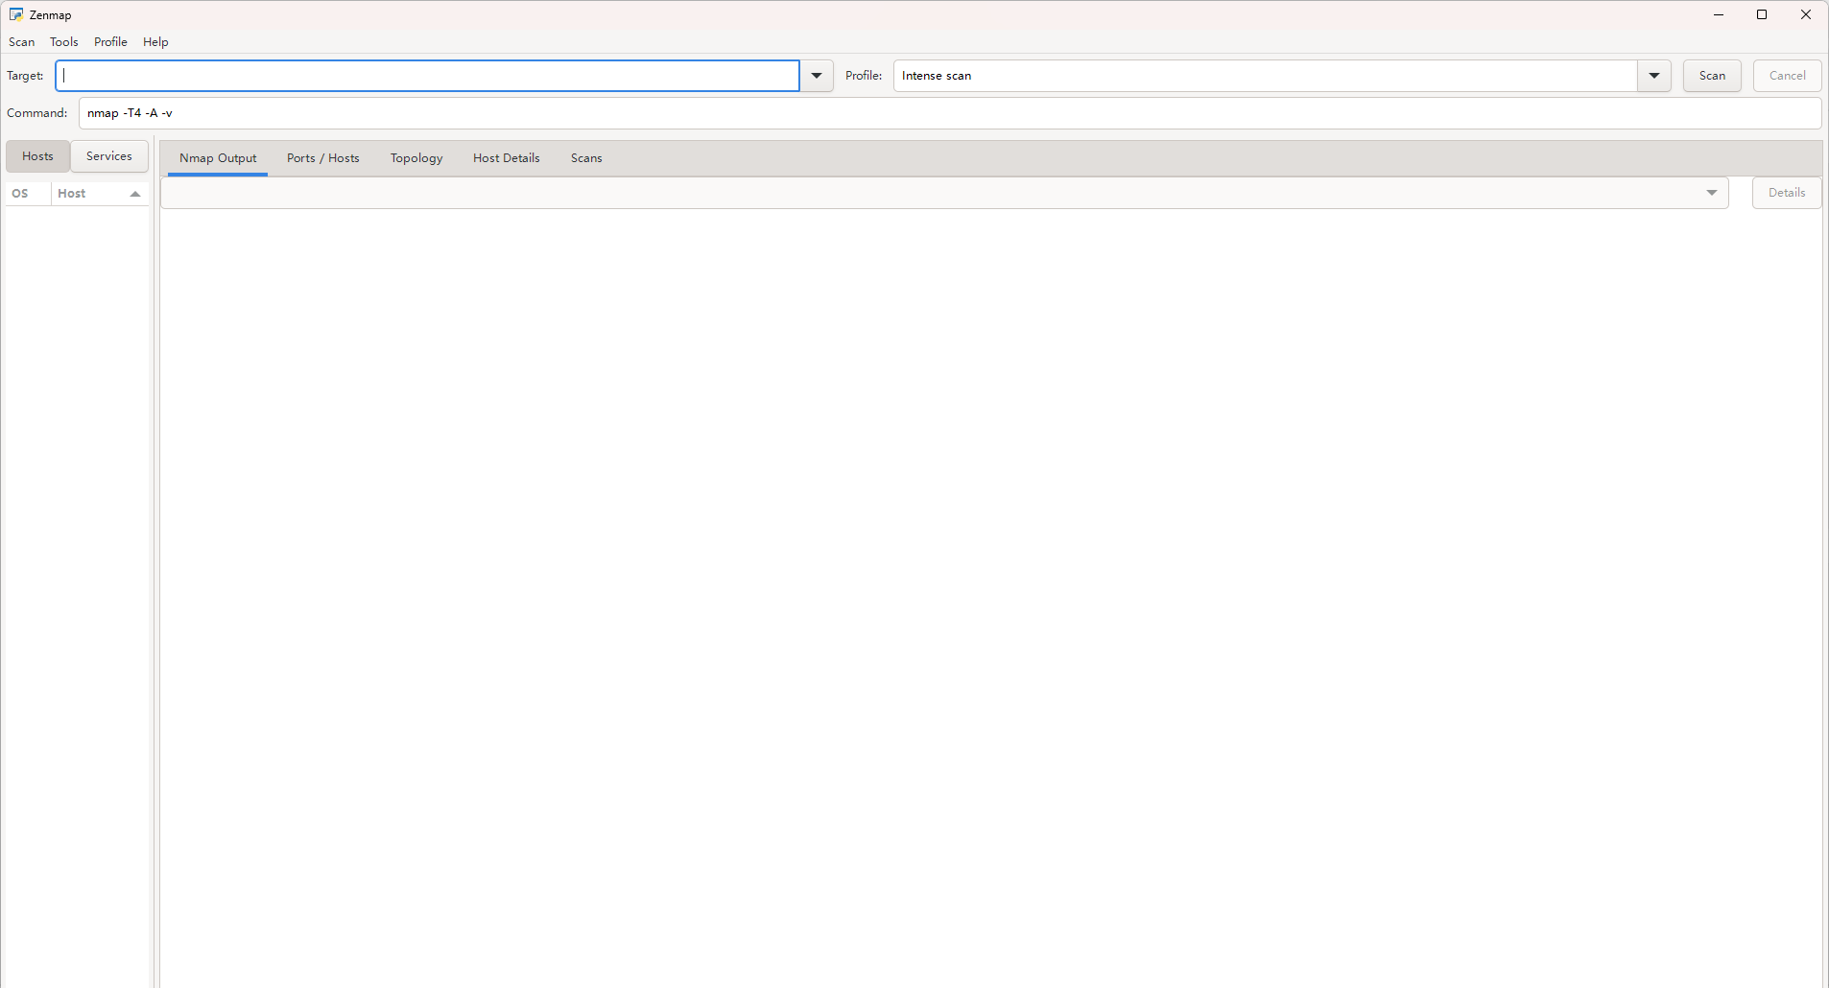Focus the Target input field

pos(427,76)
